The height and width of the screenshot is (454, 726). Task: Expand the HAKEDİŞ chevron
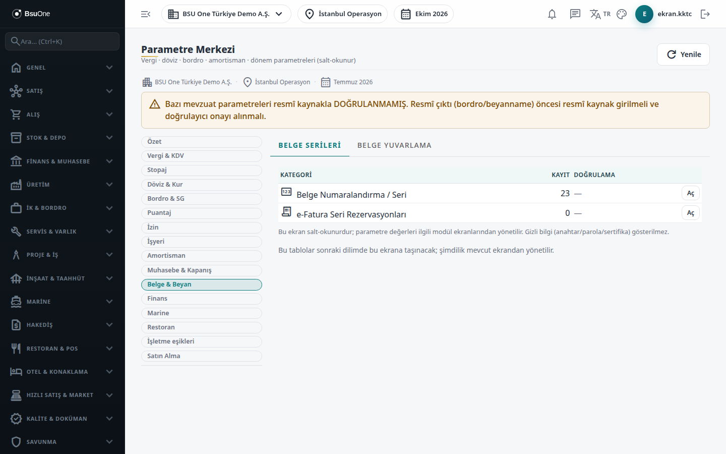pos(109,325)
